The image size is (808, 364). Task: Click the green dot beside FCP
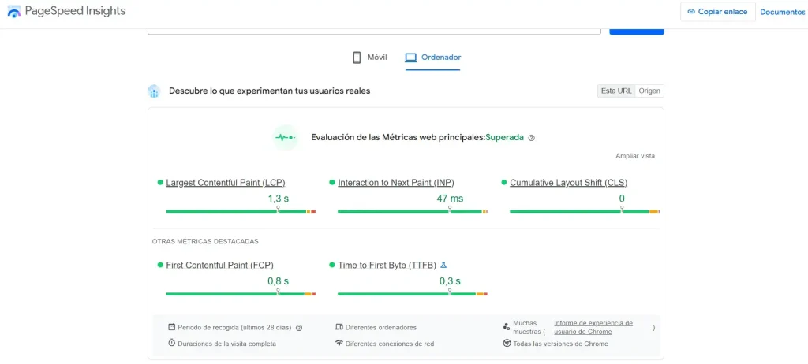point(160,265)
